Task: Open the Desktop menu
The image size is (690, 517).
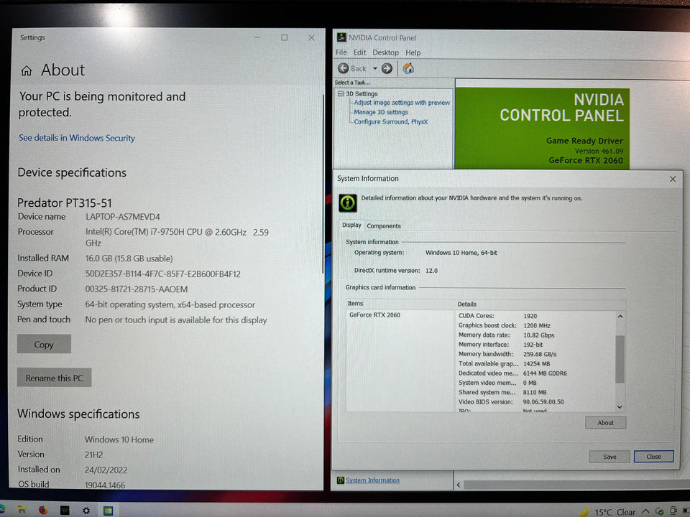Action: point(385,52)
